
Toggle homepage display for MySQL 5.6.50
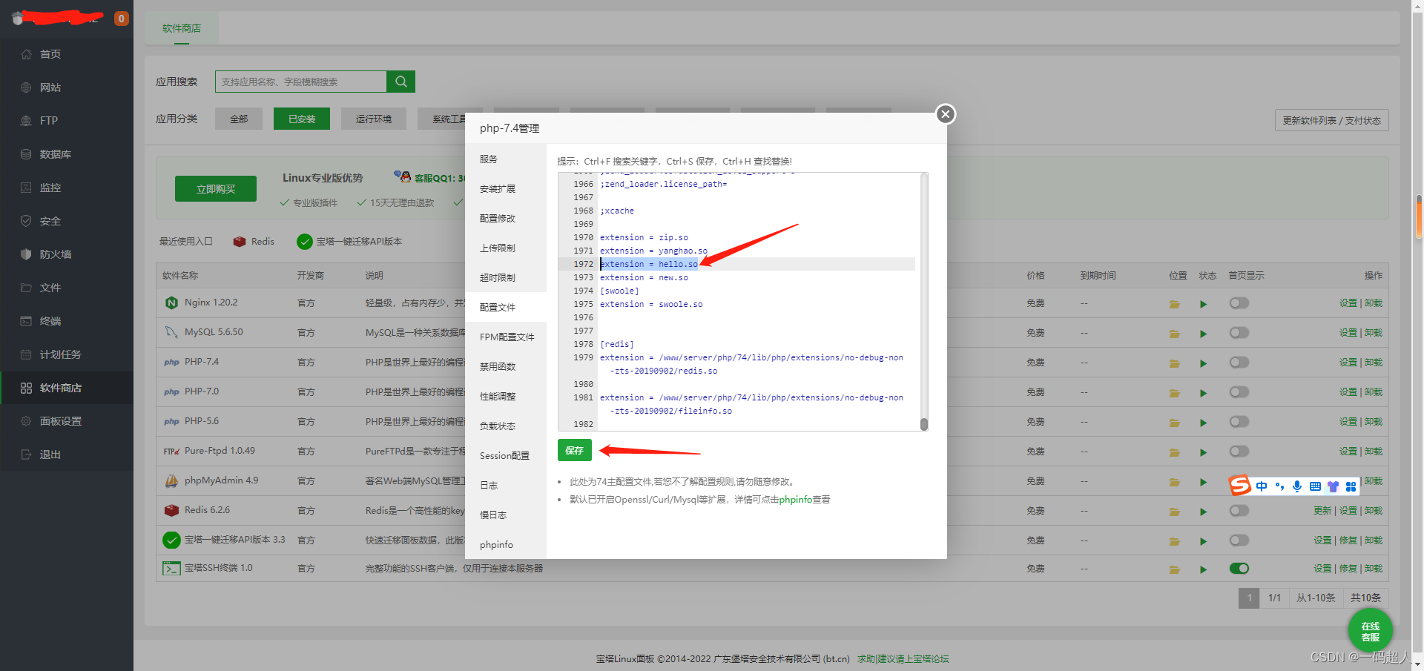point(1239,332)
